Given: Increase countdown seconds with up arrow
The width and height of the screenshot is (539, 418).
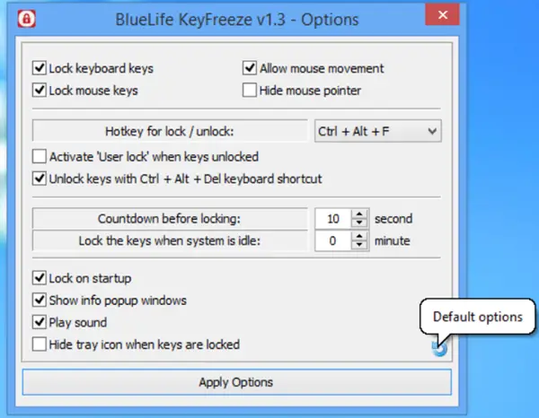Looking at the screenshot, I should pos(359,213).
